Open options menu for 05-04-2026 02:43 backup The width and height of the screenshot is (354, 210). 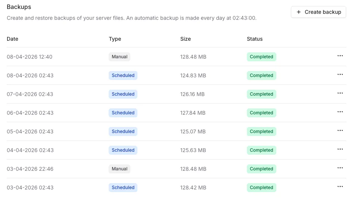(x=340, y=130)
